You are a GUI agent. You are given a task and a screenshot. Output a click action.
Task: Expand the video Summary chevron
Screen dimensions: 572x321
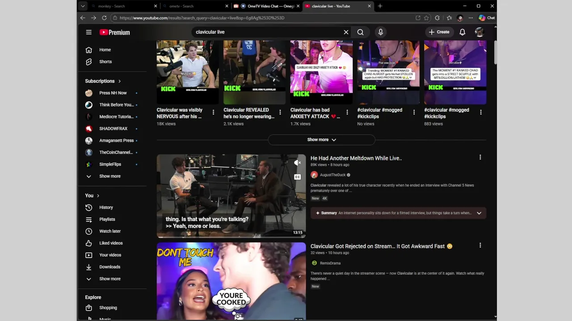pos(479,213)
